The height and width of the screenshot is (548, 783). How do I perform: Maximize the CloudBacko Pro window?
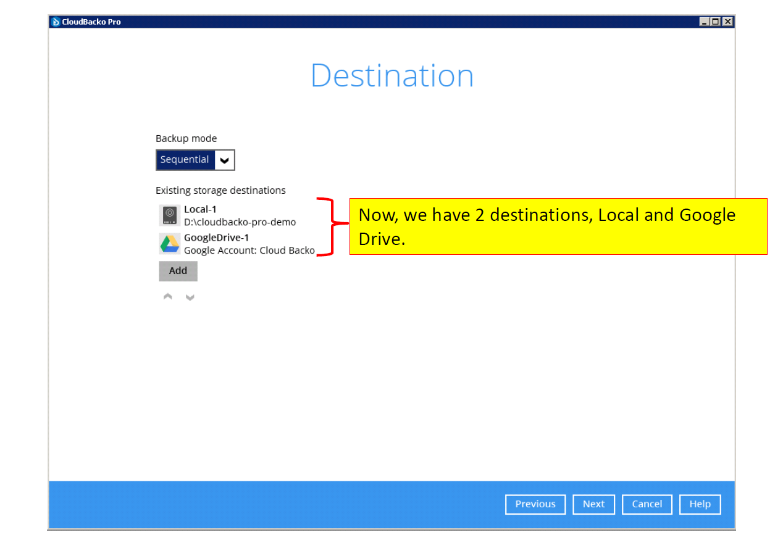(x=716, y=22)
